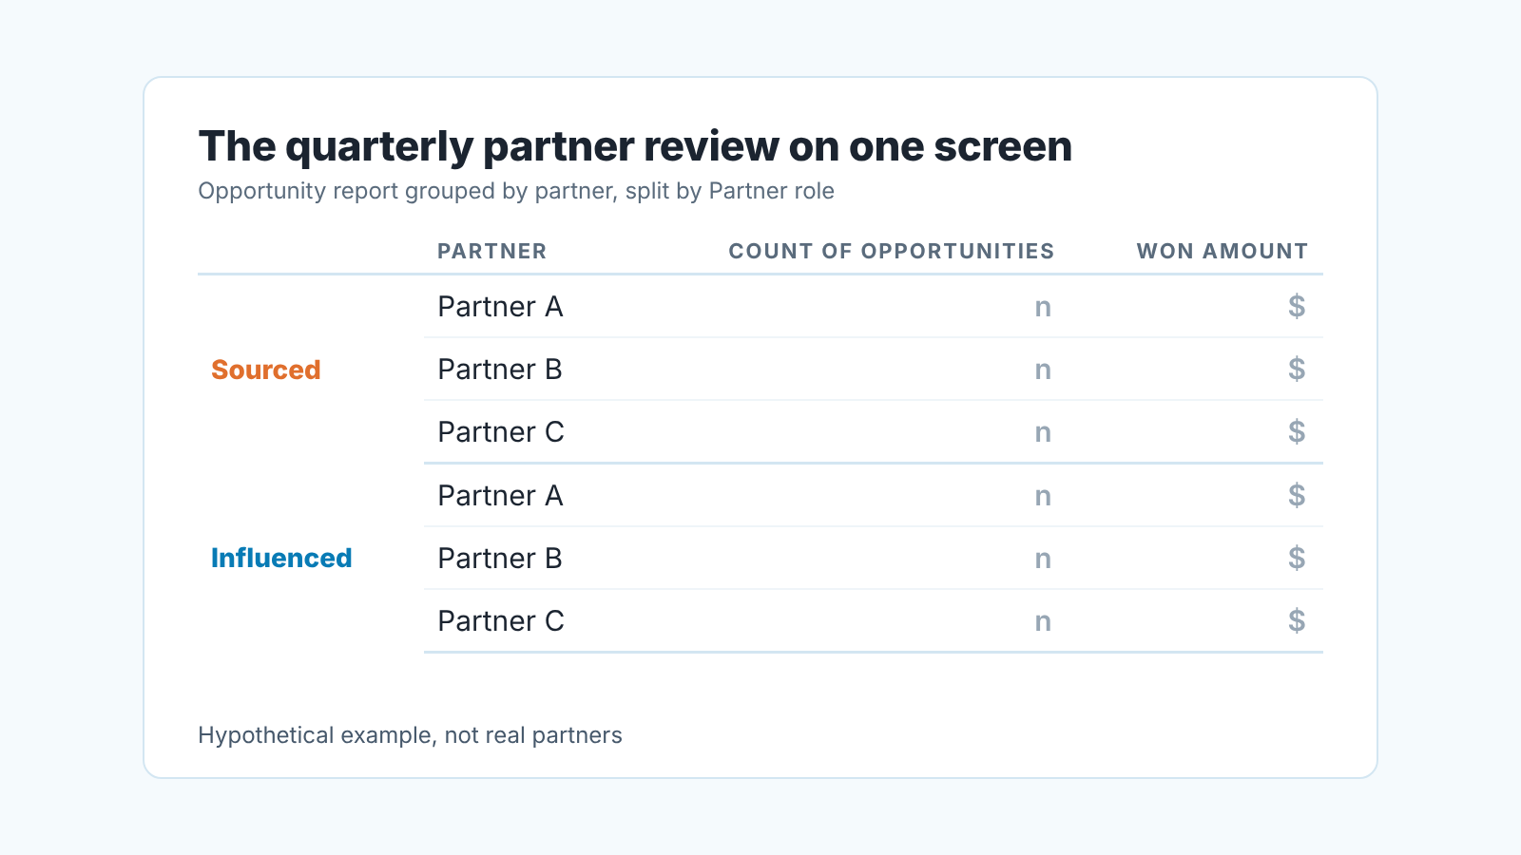The image size is (1521, 855).
Task: Click the opportunity count for Influenced Partner A
Action: tap(1043, 497)
